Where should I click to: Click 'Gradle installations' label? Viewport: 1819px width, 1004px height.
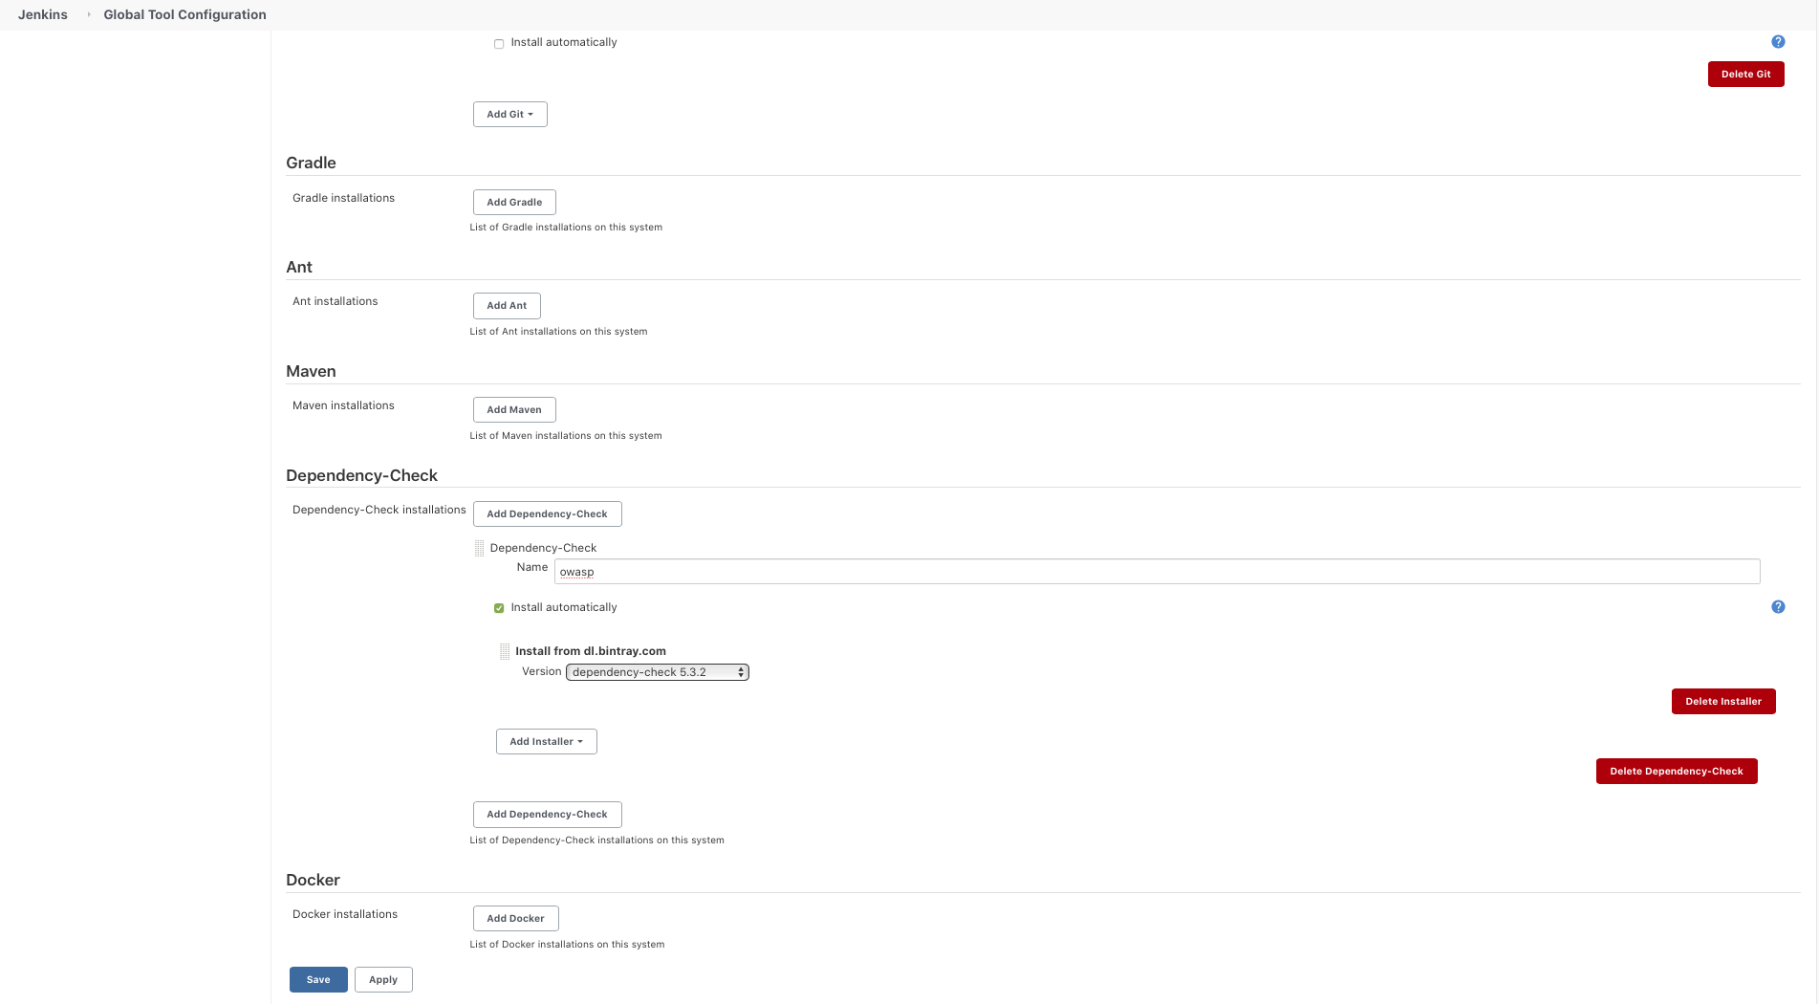(343, 198)
